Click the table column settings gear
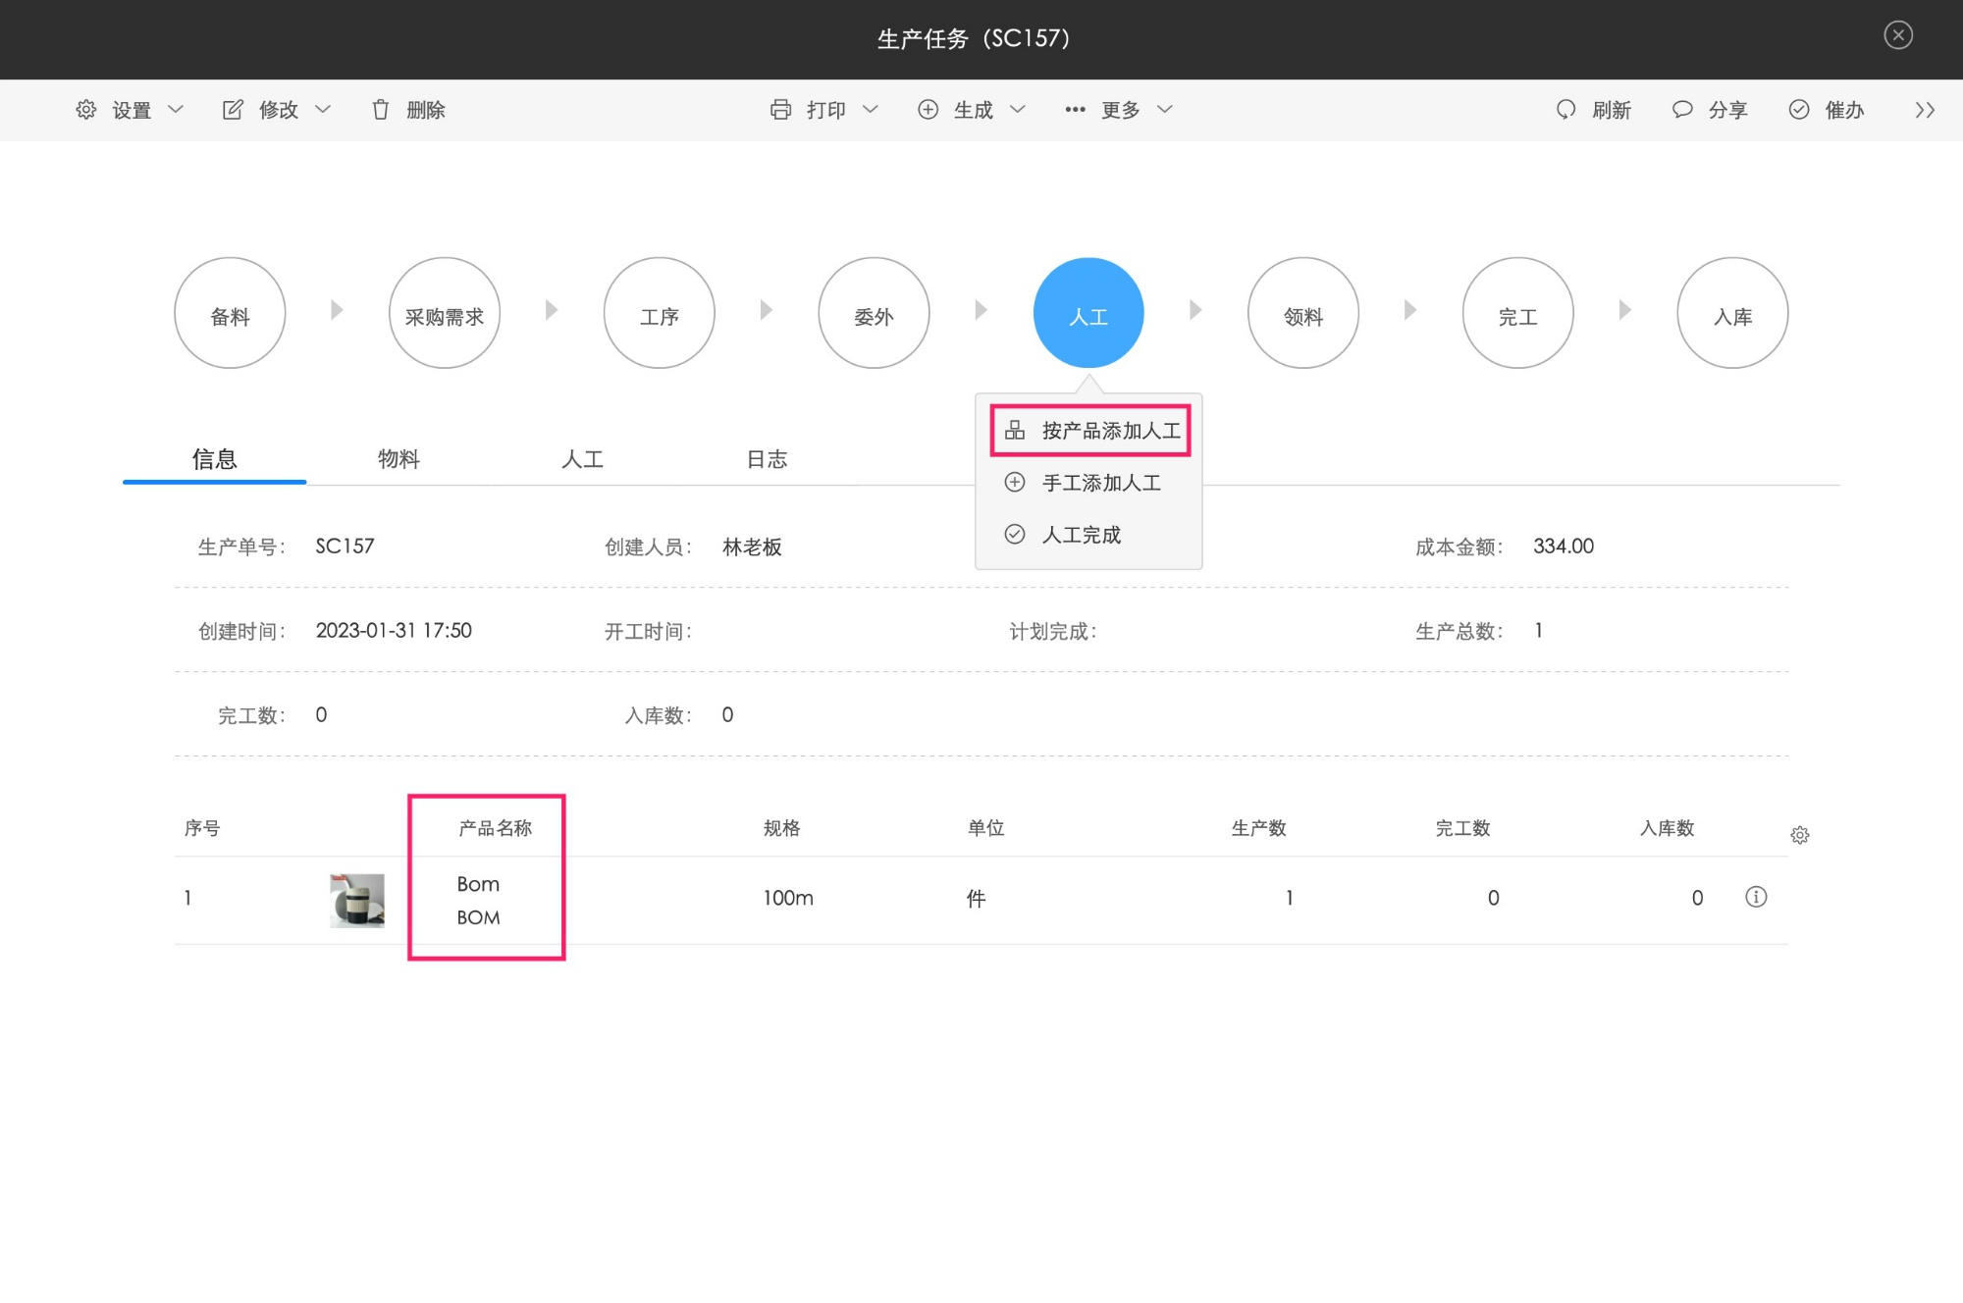1963x1303 pixels. point(1799,835)
